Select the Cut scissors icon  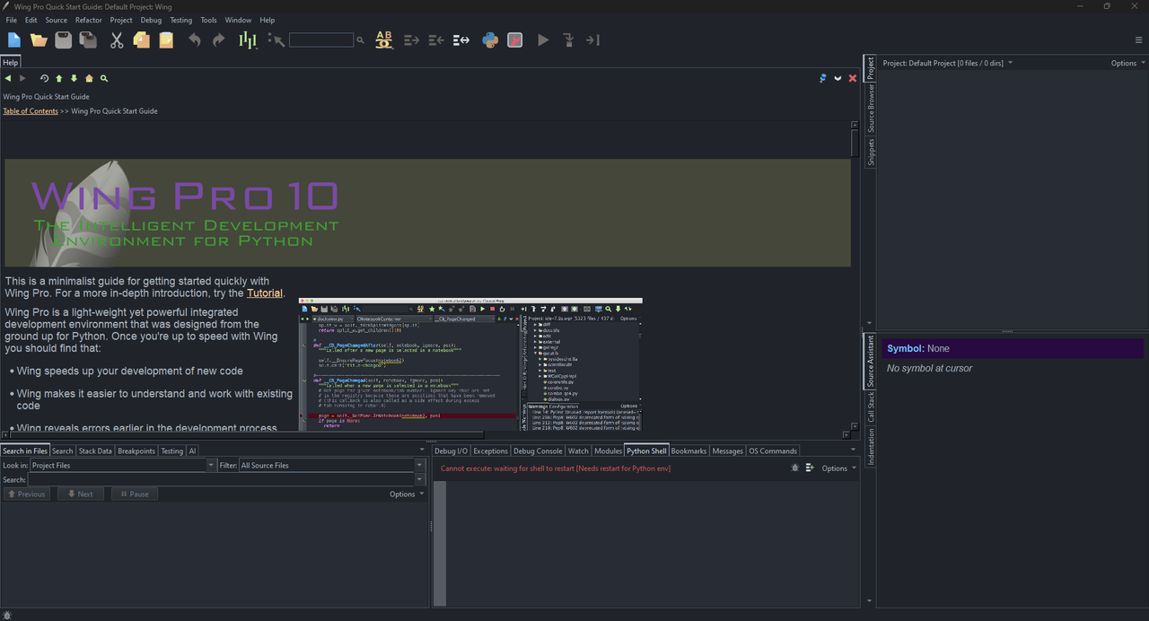(117, 39)
